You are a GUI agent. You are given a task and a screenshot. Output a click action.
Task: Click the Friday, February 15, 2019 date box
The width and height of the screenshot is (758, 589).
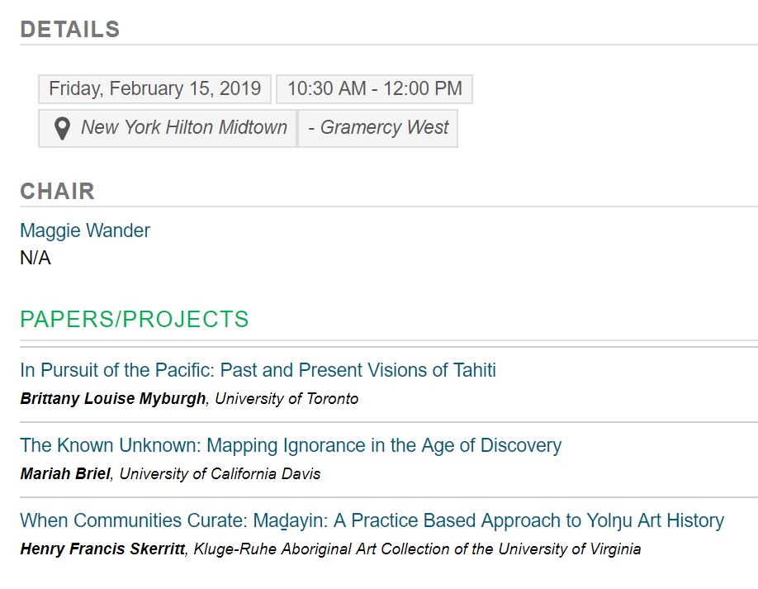(x=154, y=88)
